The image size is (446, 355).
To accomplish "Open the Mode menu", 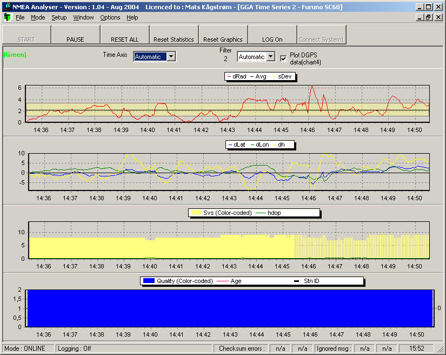I will click(38, 17).
